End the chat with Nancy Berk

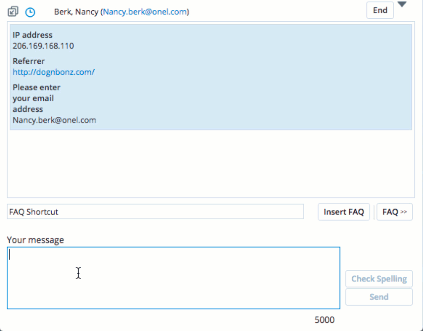[x=380, y=10]
